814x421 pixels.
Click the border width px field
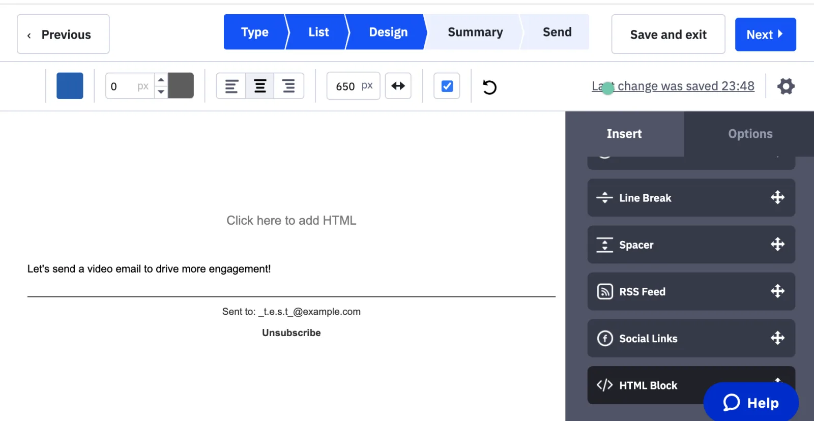[130, 86]
